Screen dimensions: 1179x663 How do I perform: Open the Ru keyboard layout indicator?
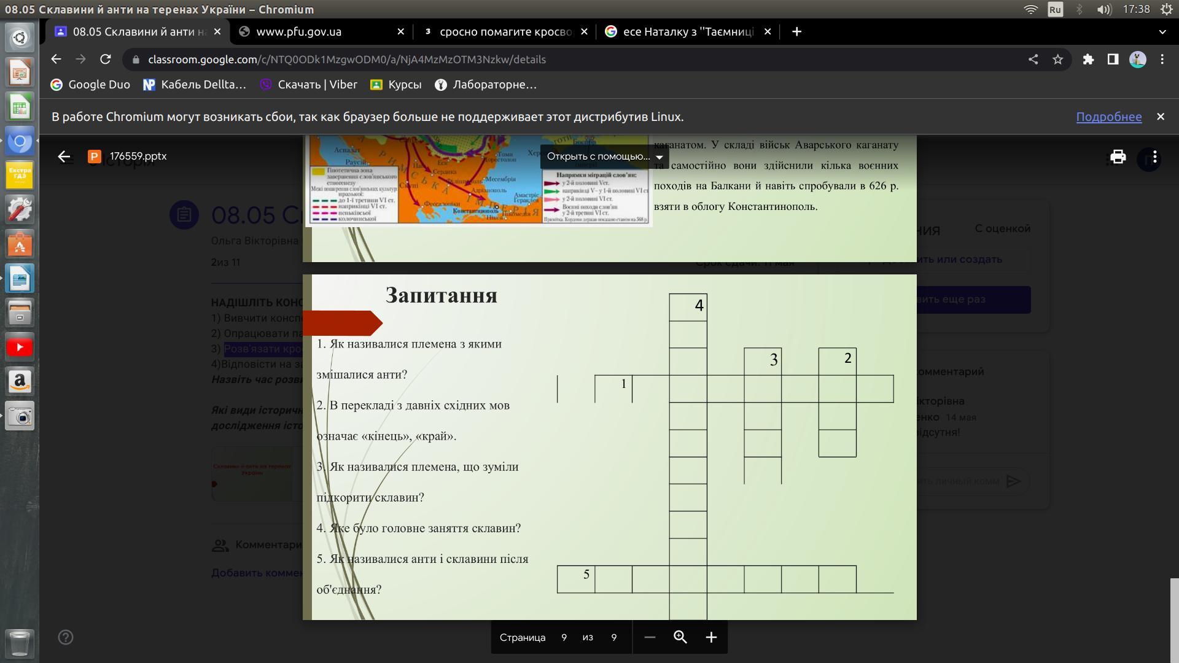tap(1055, 9)
